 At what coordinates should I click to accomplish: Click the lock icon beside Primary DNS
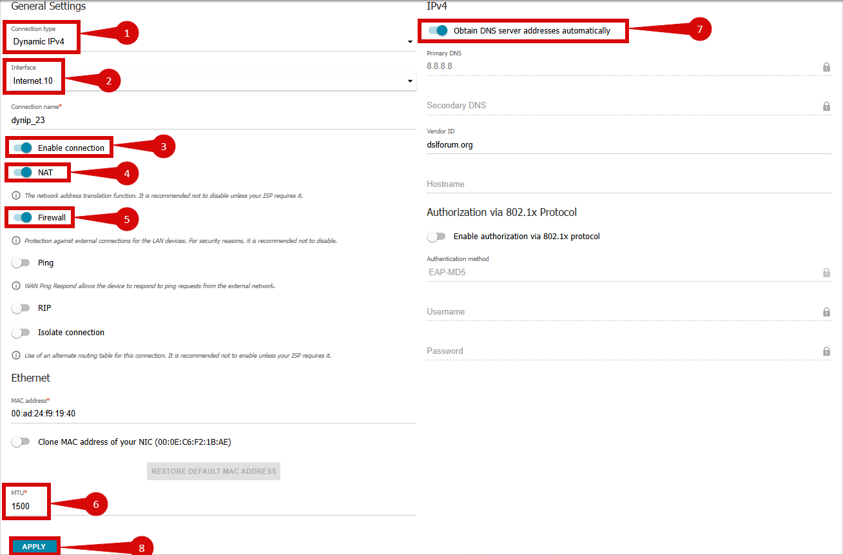click(826, 66)
